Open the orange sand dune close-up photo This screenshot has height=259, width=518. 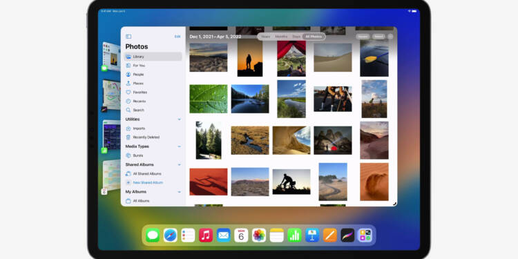pos(374,182)
